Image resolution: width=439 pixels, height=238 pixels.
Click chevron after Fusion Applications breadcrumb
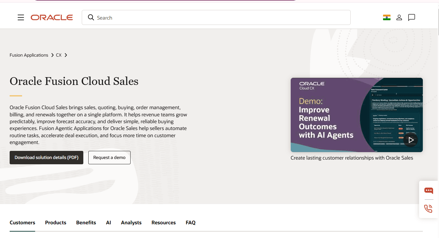52,55
